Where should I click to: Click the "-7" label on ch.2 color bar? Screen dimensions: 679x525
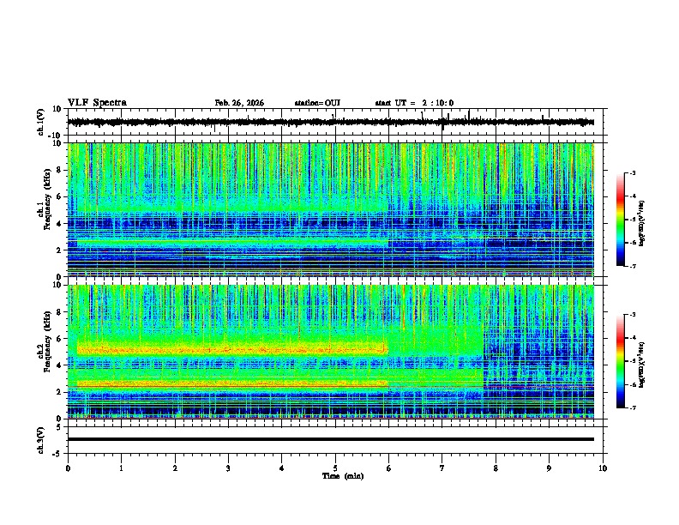(x=633, y=408)
